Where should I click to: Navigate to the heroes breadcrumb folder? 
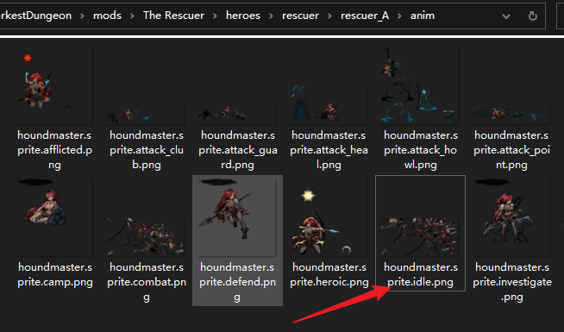(x=243, y=16)
